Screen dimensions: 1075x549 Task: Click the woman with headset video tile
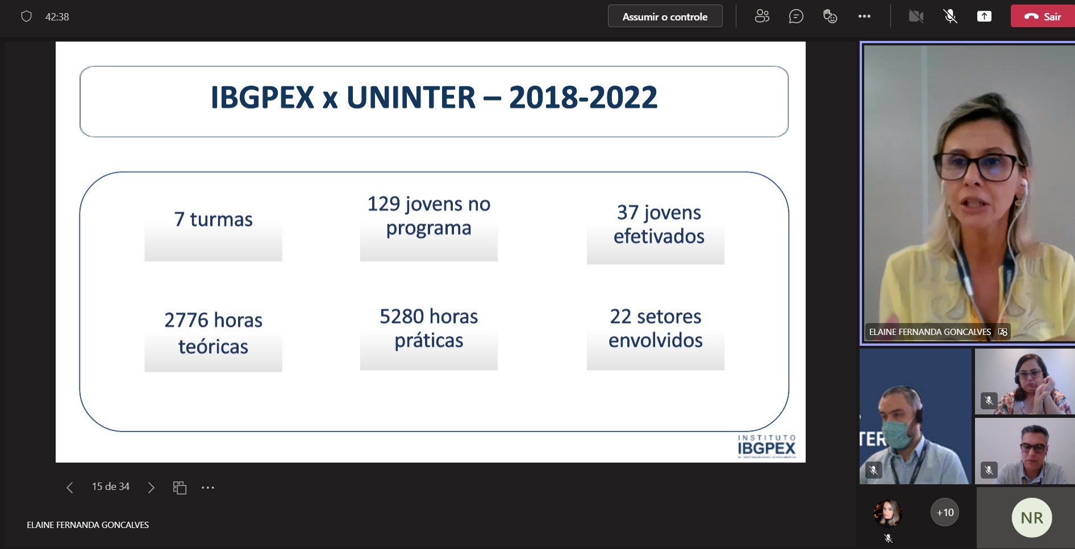tap(1024, 382)
